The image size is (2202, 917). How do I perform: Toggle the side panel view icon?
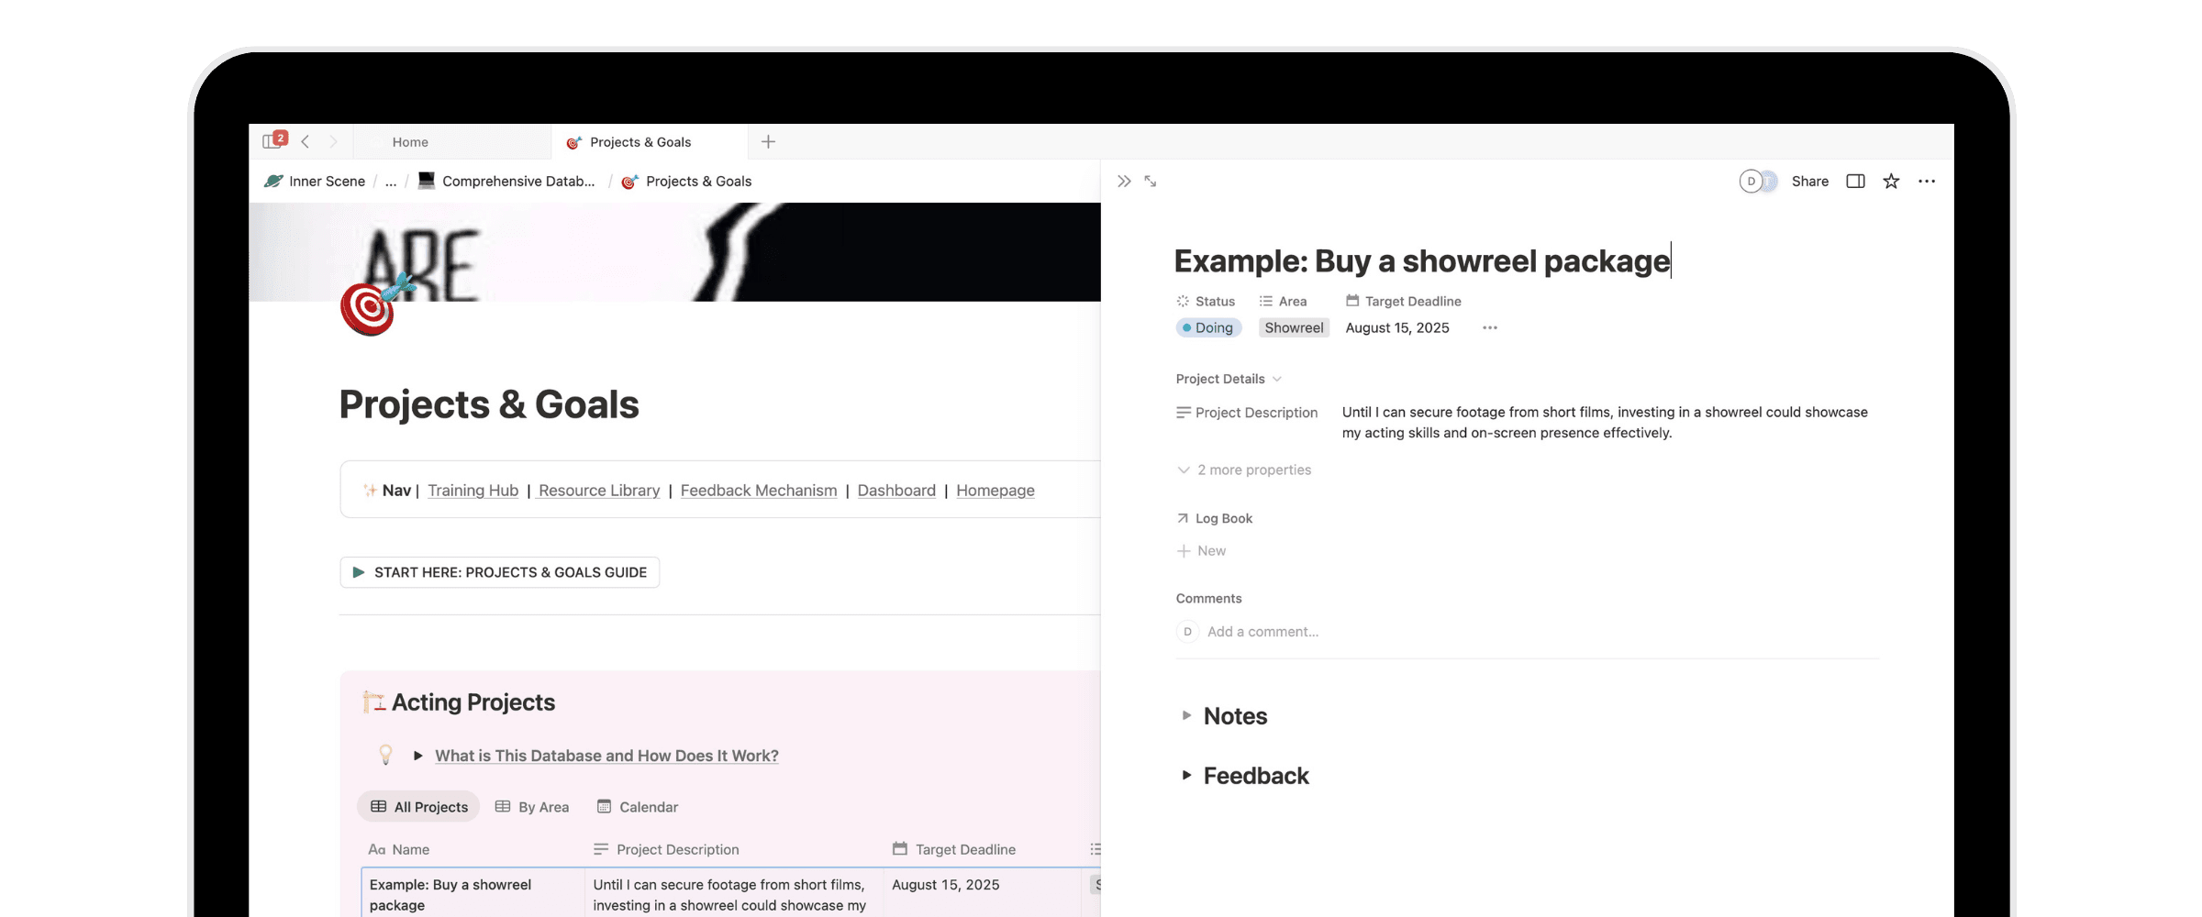coord(1855,182)
